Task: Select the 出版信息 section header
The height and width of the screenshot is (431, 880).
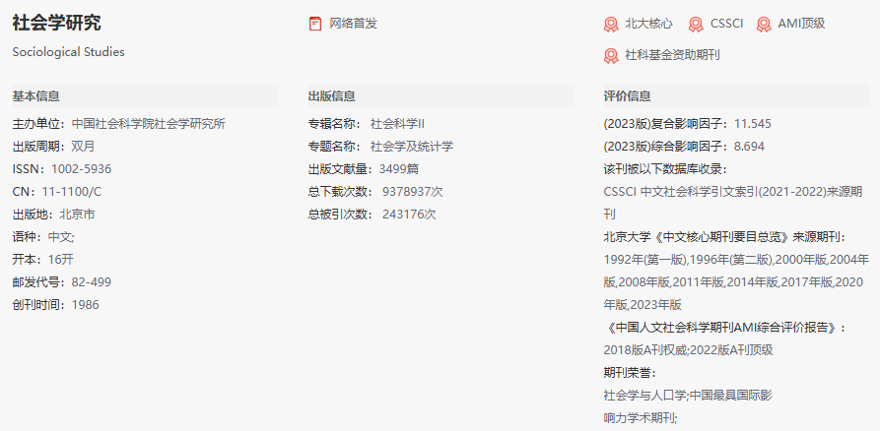Action: click(x=331, y=96)
